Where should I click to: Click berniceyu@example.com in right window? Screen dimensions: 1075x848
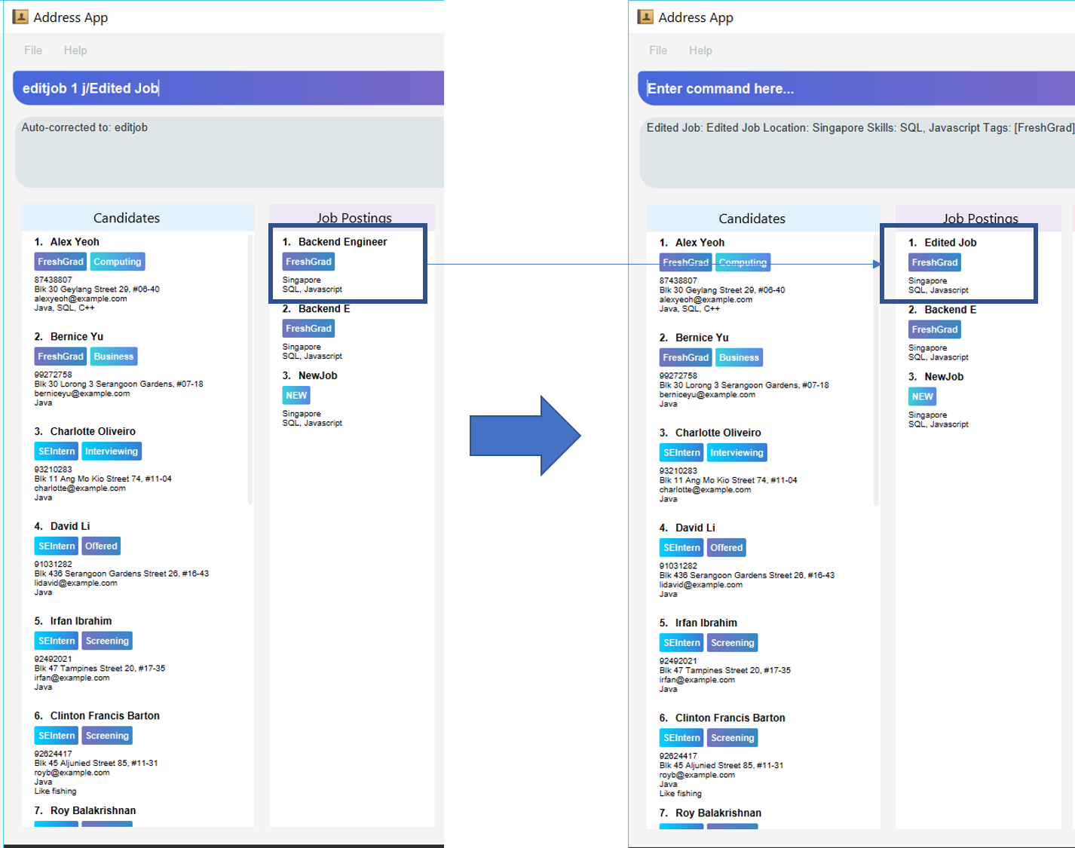[707, 394]
